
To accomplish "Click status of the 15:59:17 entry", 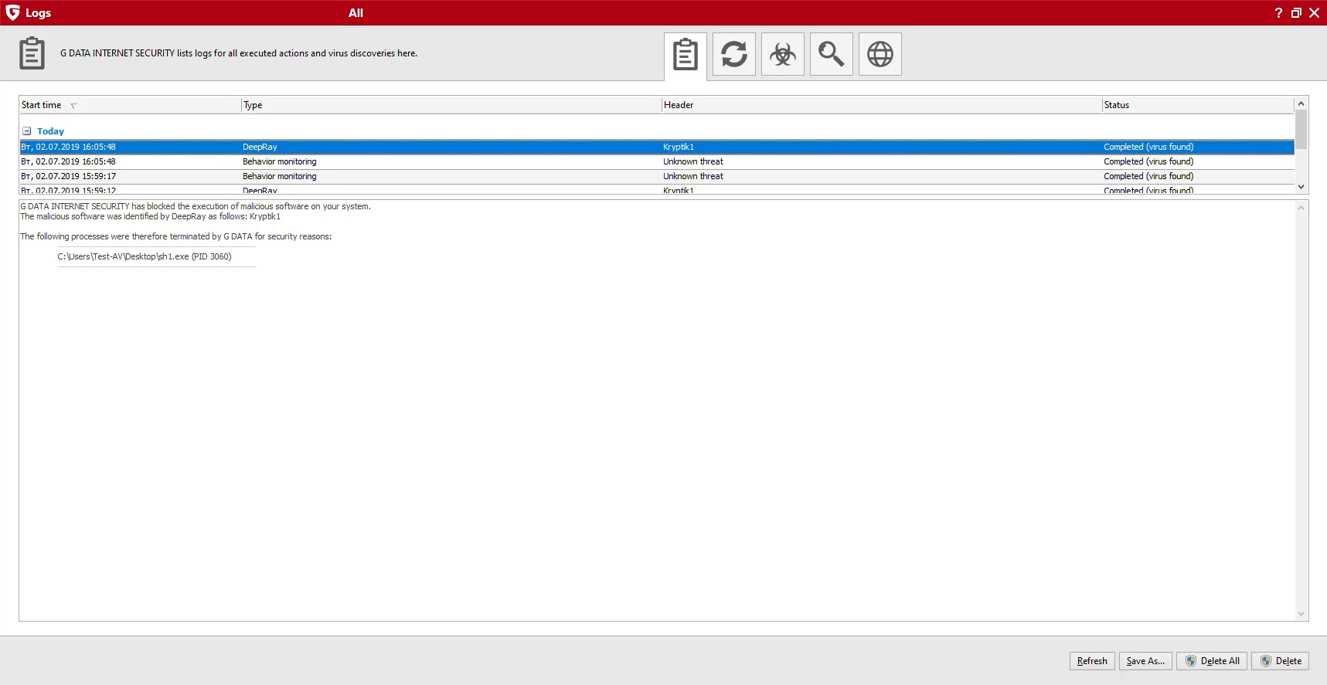I will (1148, 176).
